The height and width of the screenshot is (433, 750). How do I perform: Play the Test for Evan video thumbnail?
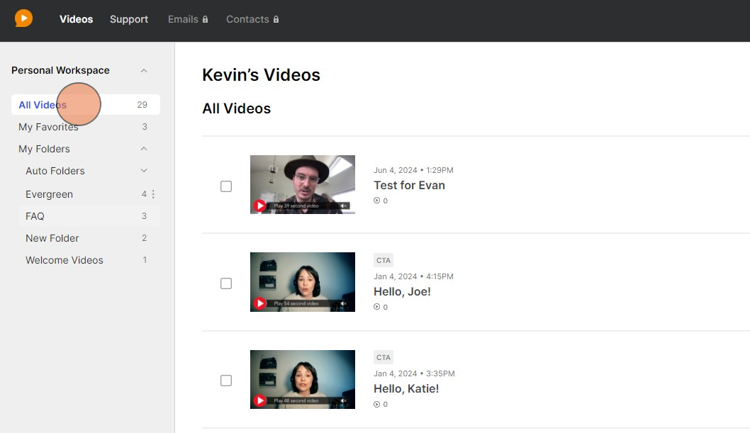pyautogui.click(x=302, y=184)
